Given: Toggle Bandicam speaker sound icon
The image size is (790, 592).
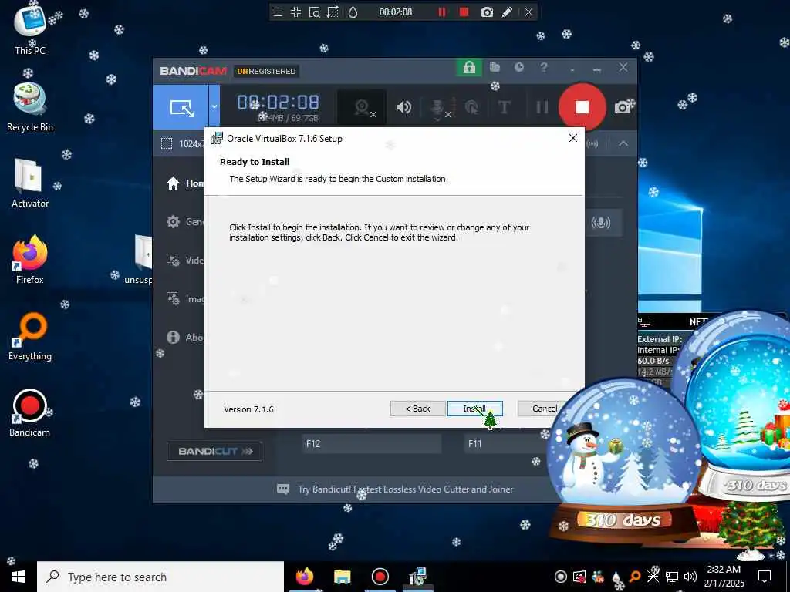Looking at the screenshot, I should point(403,107).
